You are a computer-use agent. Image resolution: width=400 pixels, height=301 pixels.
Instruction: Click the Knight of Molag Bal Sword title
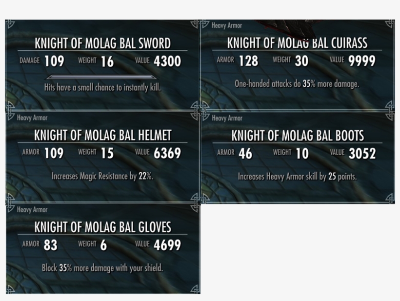tap(102, 43)
